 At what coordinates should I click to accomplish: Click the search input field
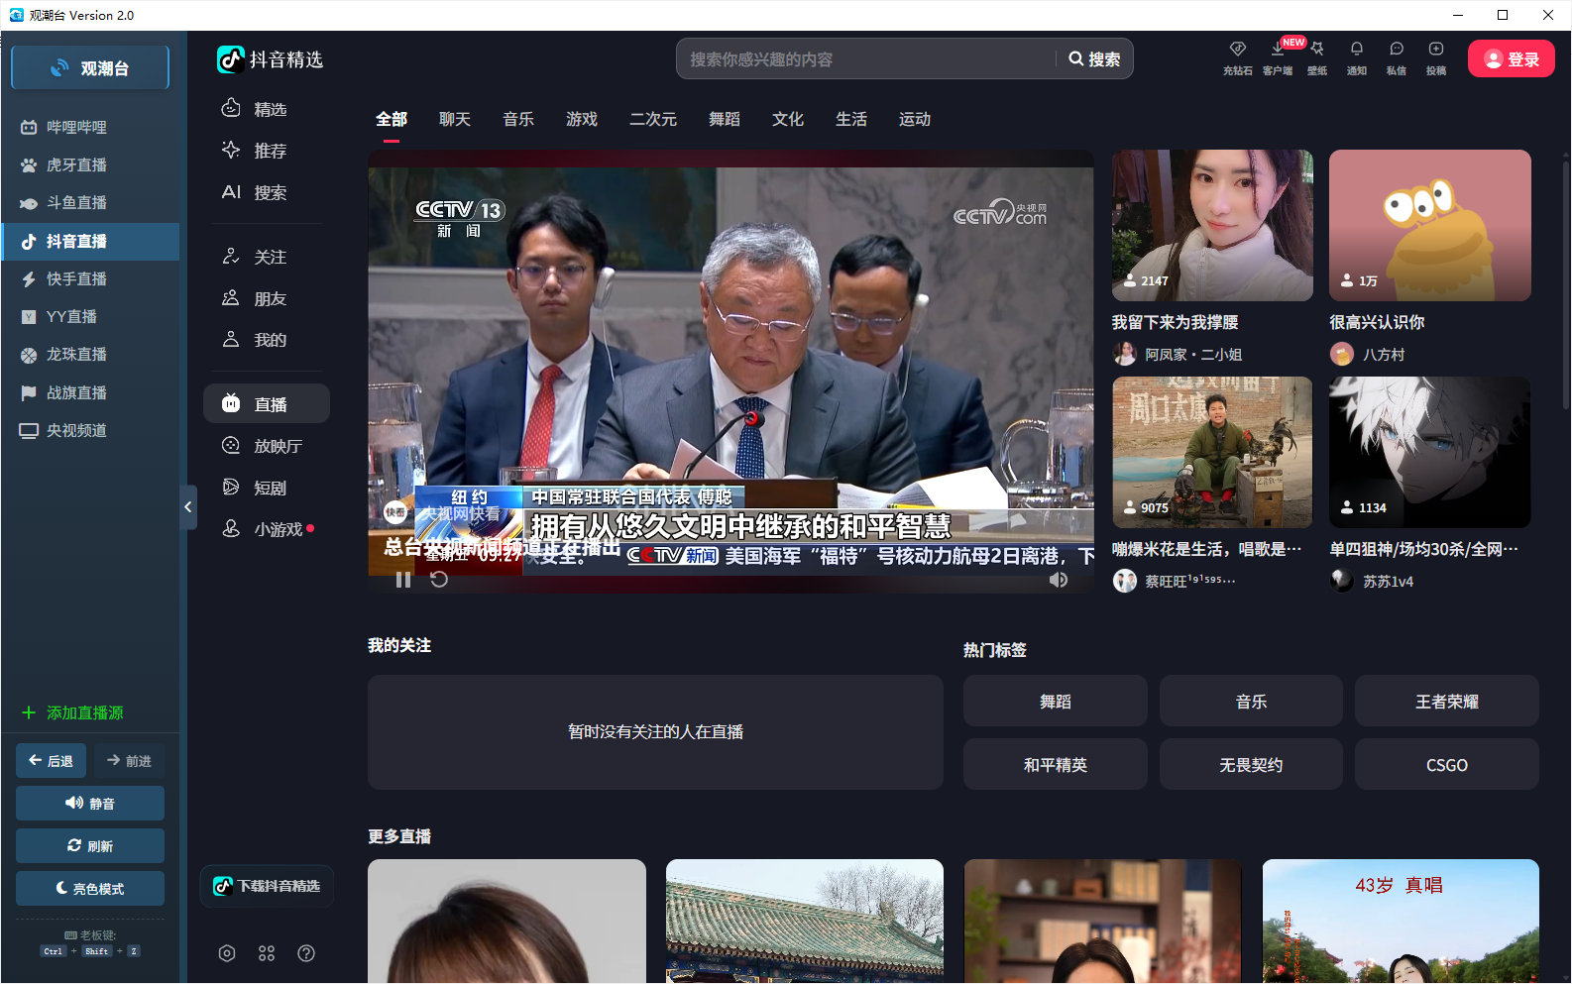pyautogui.click(x=862, y=59)
